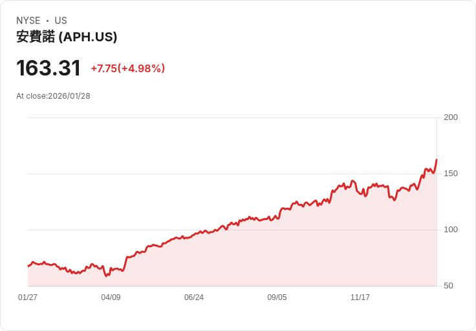Click the NYSE exchange label
Viewport: 476px width, 331px height.
point(28,21)
